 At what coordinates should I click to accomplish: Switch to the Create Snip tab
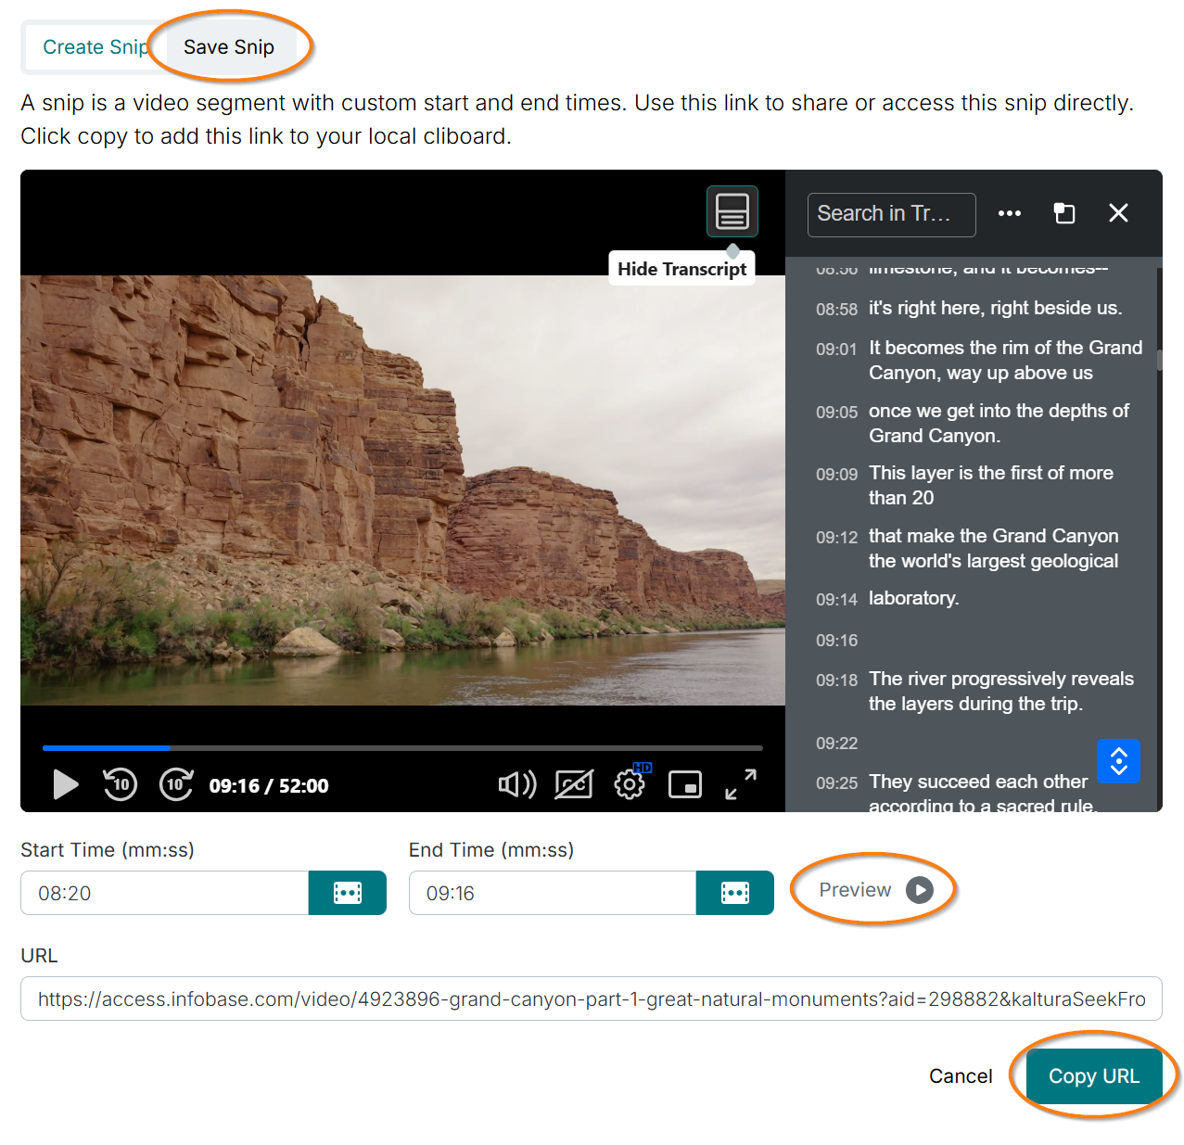click(95, 47)
